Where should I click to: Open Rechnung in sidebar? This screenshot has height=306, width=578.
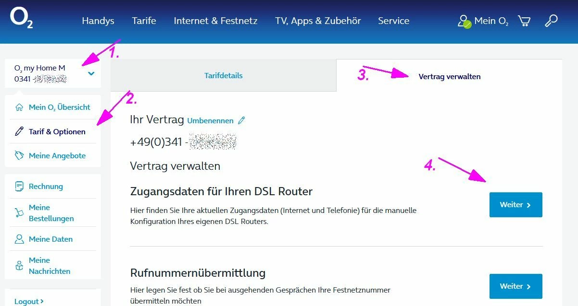click(46, 186)
